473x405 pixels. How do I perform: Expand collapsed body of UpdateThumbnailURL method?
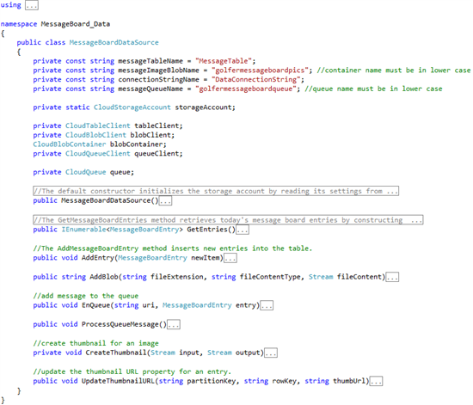[376, 381]
